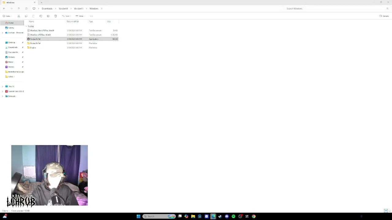Click the Copy toolbar icon

click(26, 16)
